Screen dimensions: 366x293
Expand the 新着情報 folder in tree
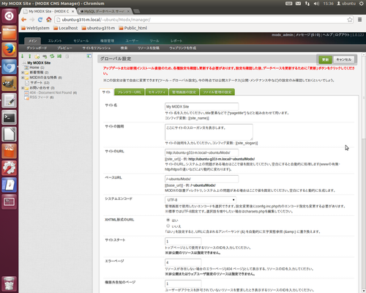(x=23, y=73)
